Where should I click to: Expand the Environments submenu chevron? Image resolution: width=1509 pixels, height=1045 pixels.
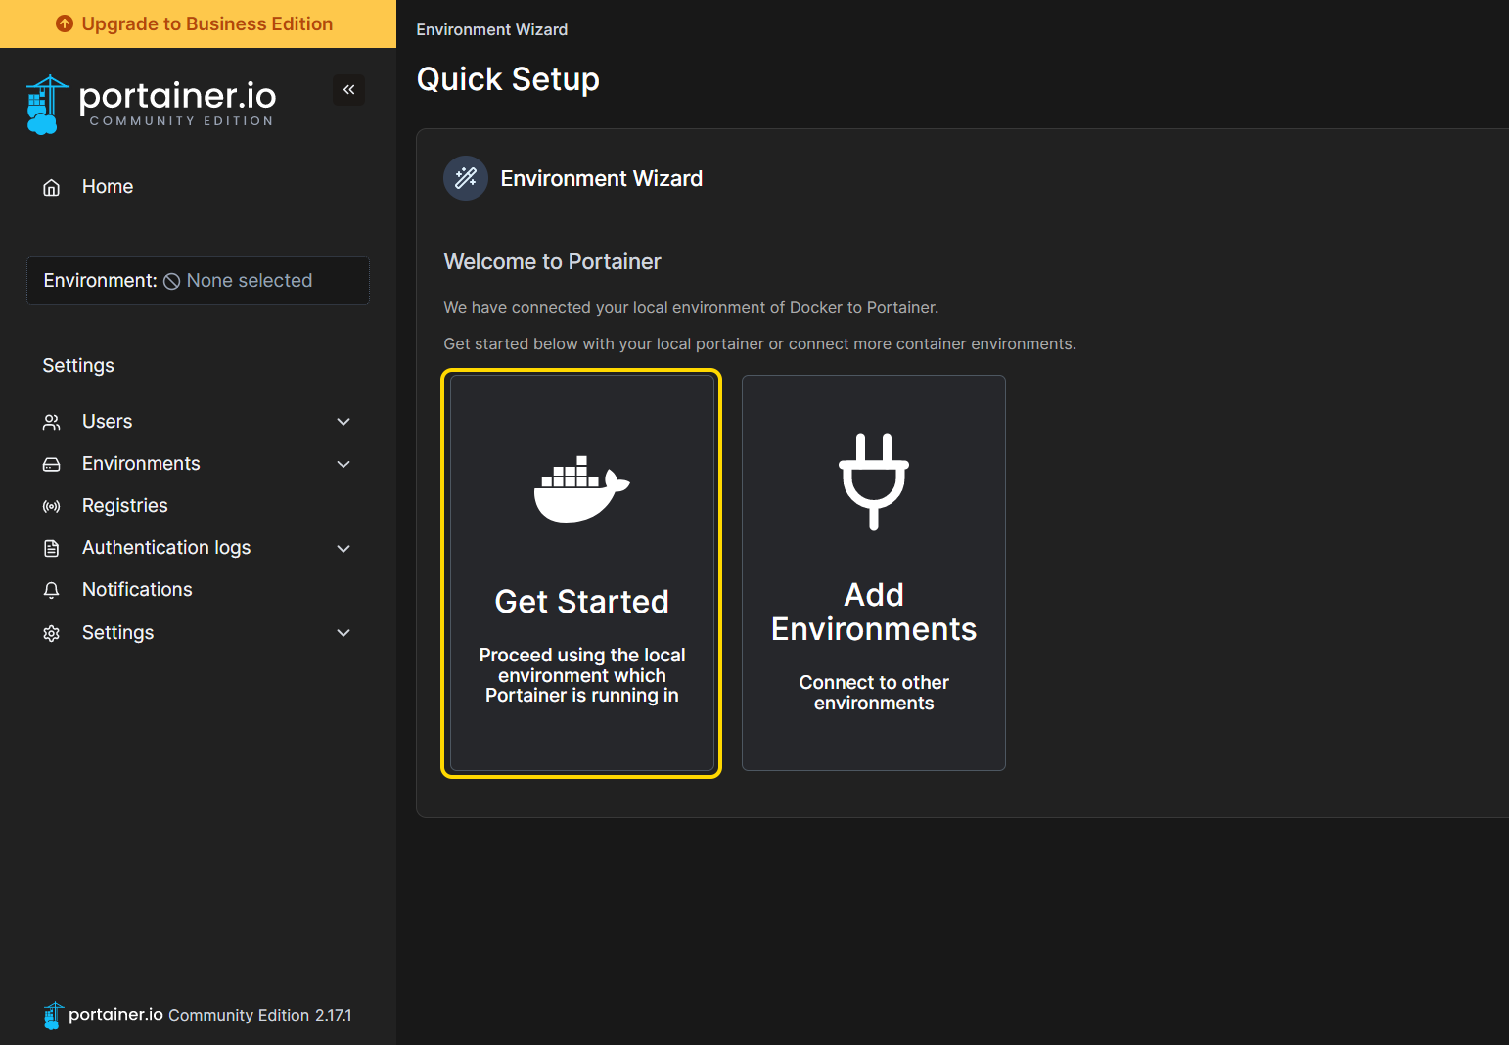click(x=343, y=464)
